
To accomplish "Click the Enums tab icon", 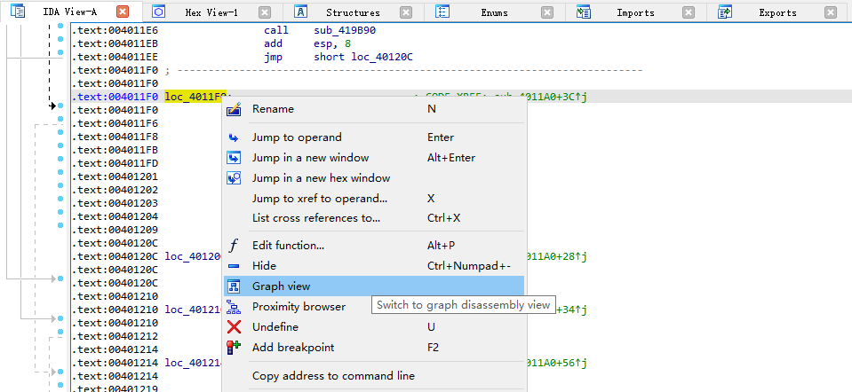I will click(x=442, y=12).
